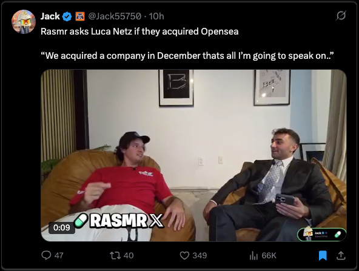Click the Jack watermark badge in video
This screenshot has height=271, width=359.
321,235
